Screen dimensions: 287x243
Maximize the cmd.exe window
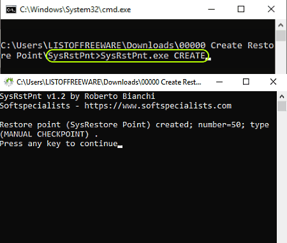(x=241, y=10)
